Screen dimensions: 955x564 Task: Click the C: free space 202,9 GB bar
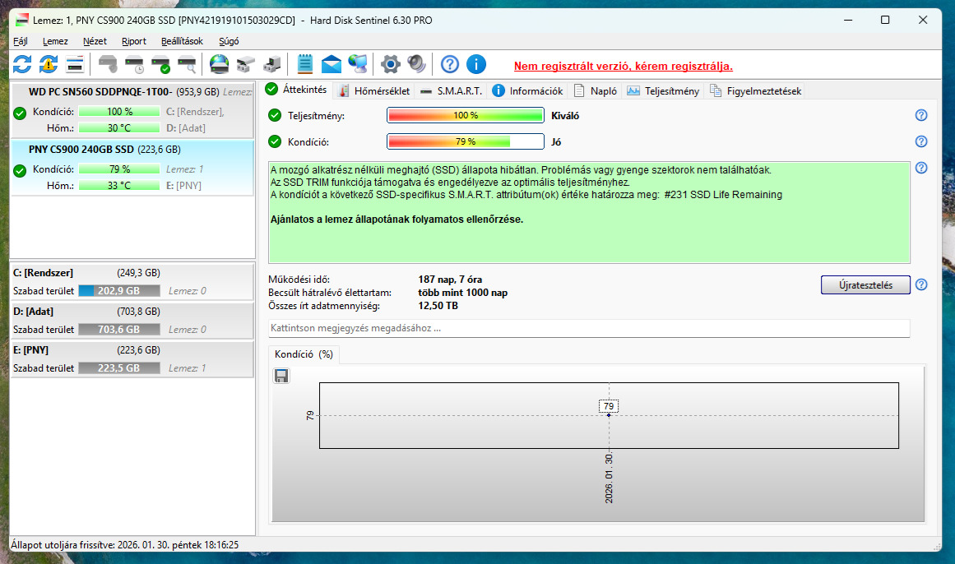[x=118, y=291]
